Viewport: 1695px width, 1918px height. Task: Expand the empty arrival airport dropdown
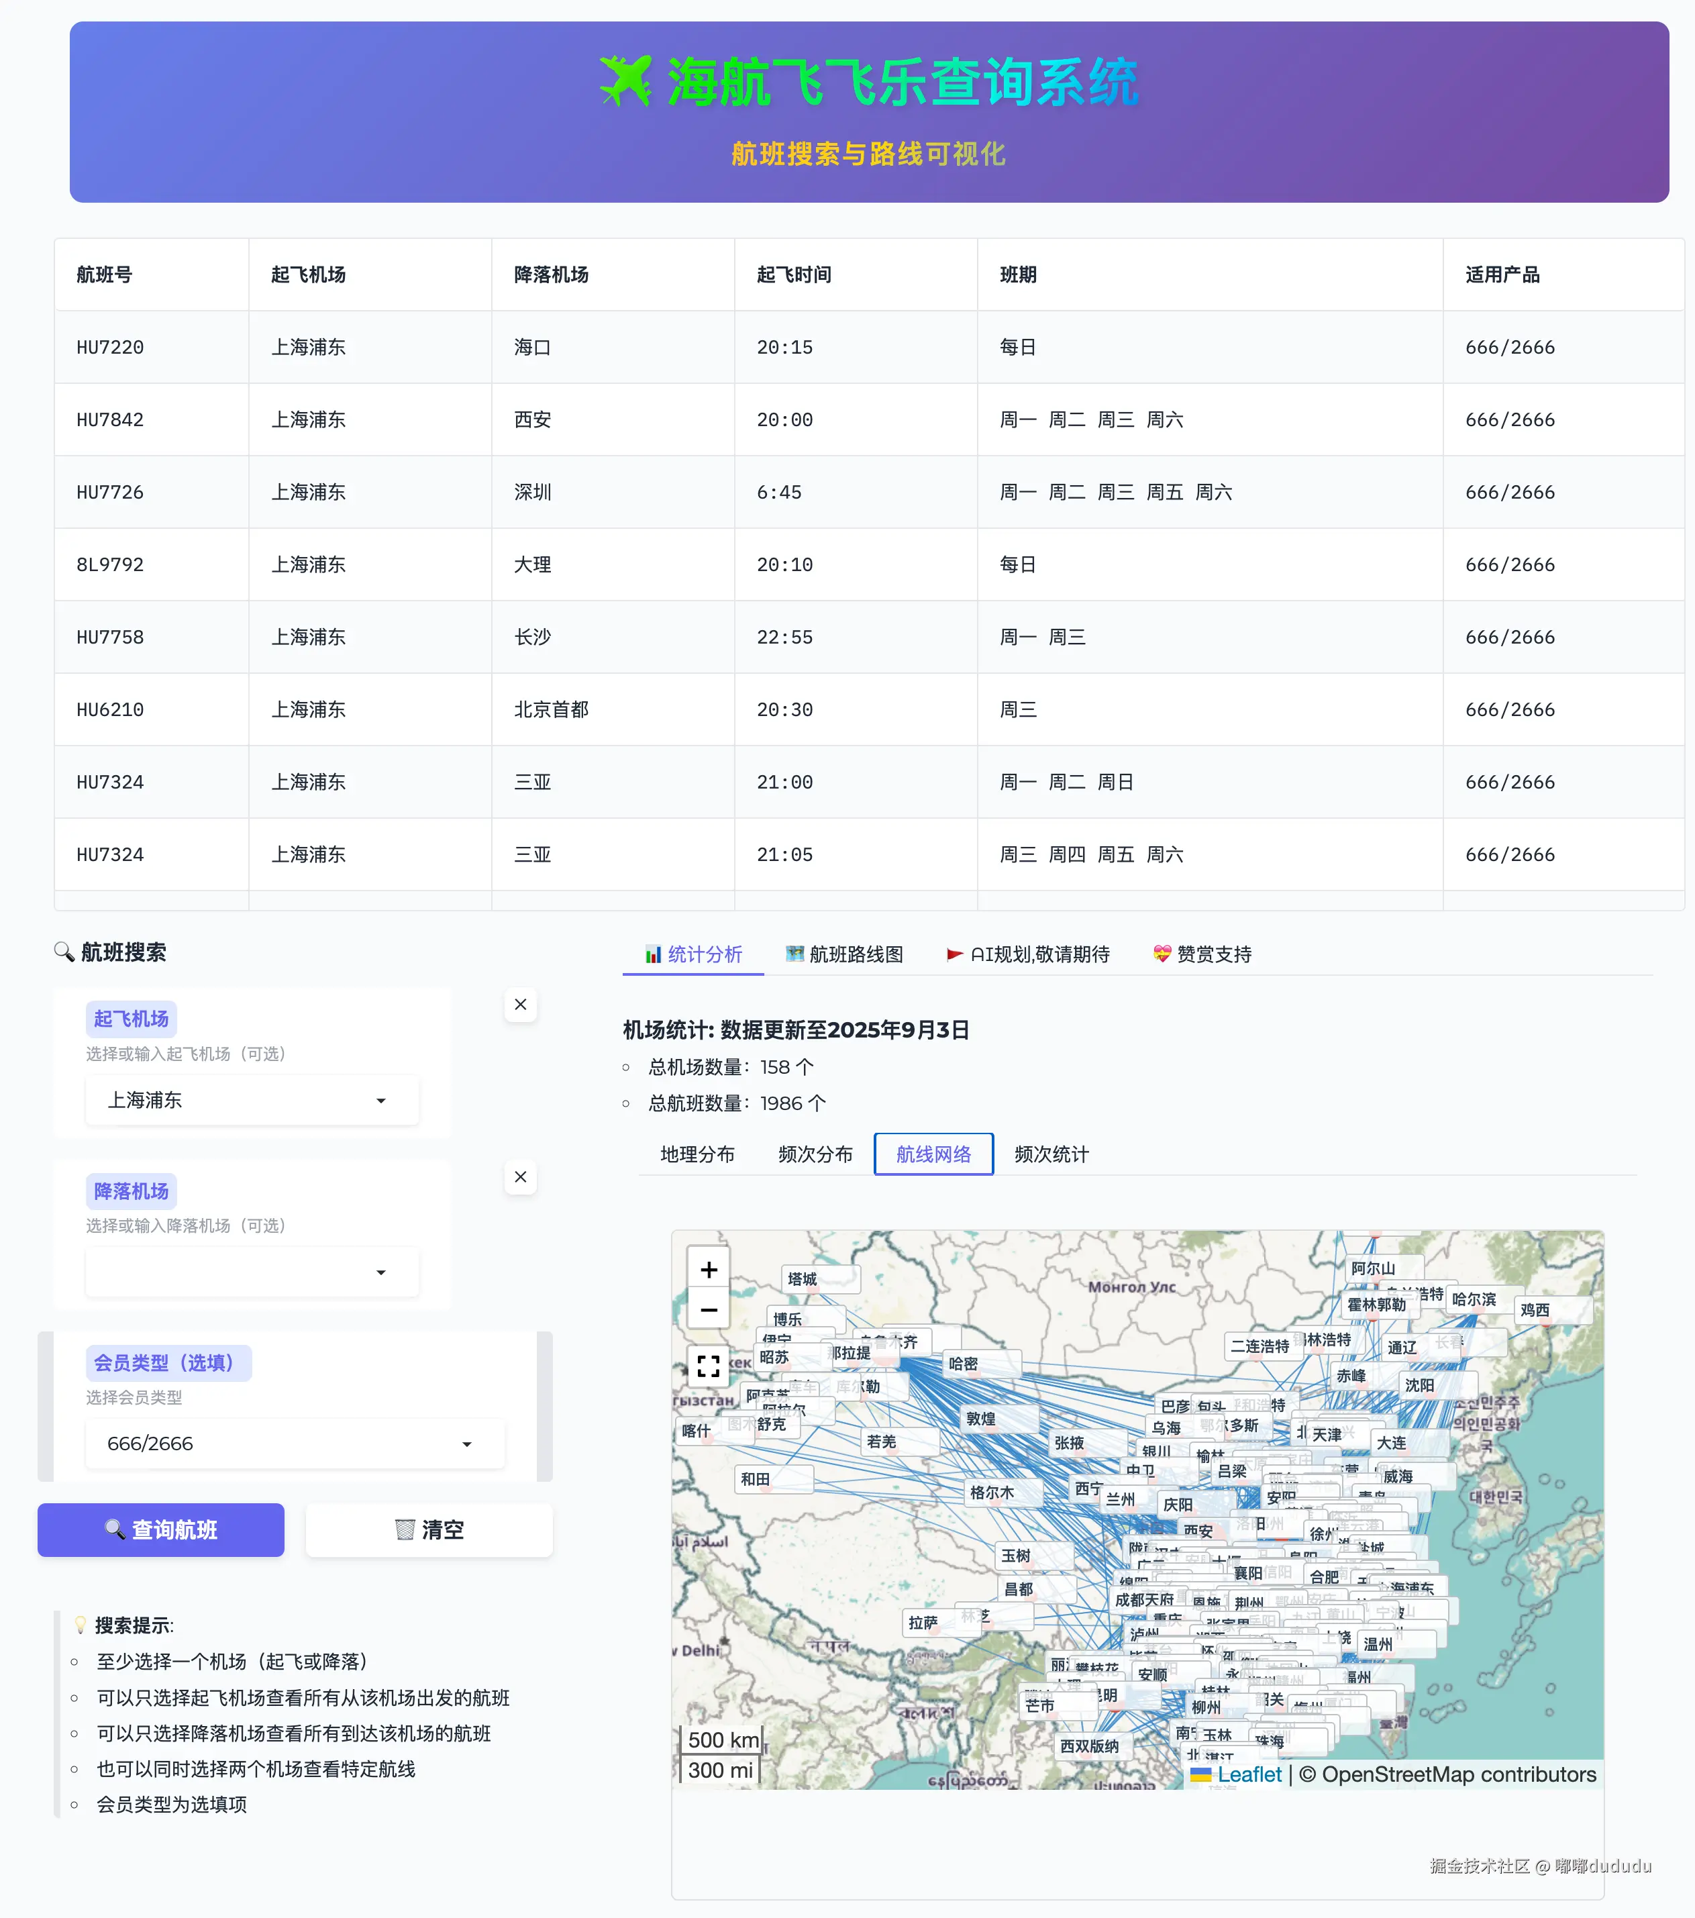click(x=252, y=1272)
